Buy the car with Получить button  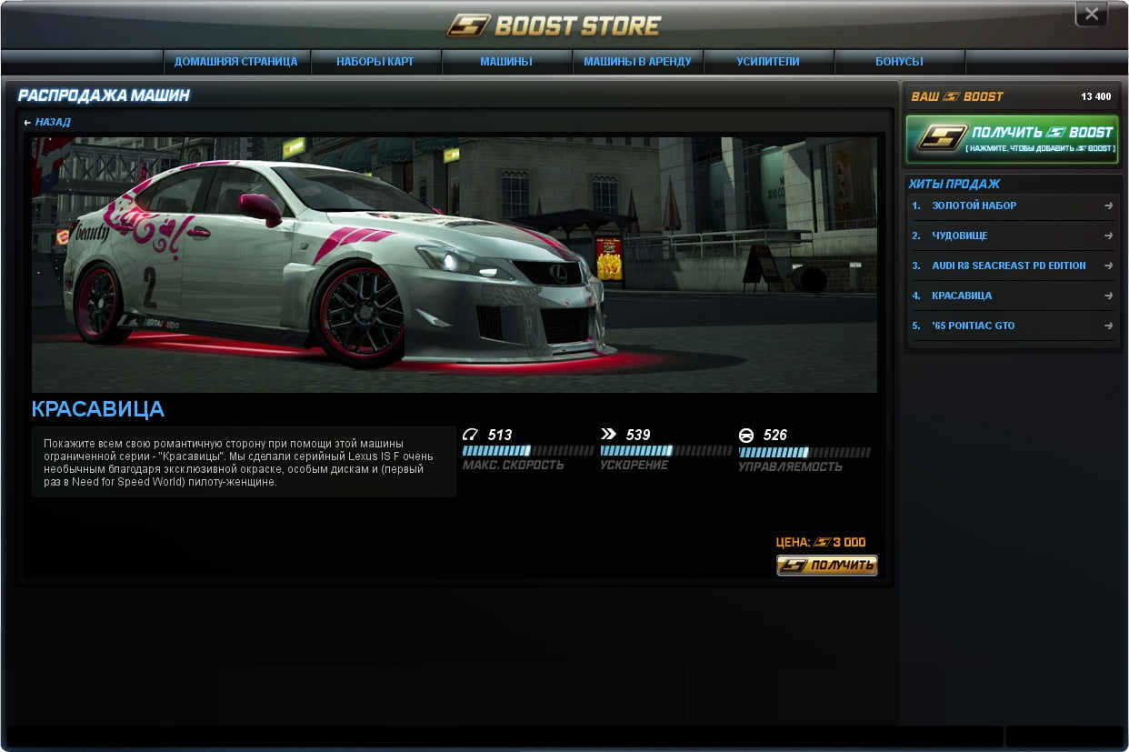(827, 566)
